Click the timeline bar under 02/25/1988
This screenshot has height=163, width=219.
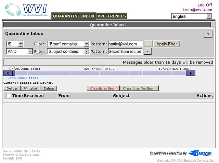tap(100, 73)
